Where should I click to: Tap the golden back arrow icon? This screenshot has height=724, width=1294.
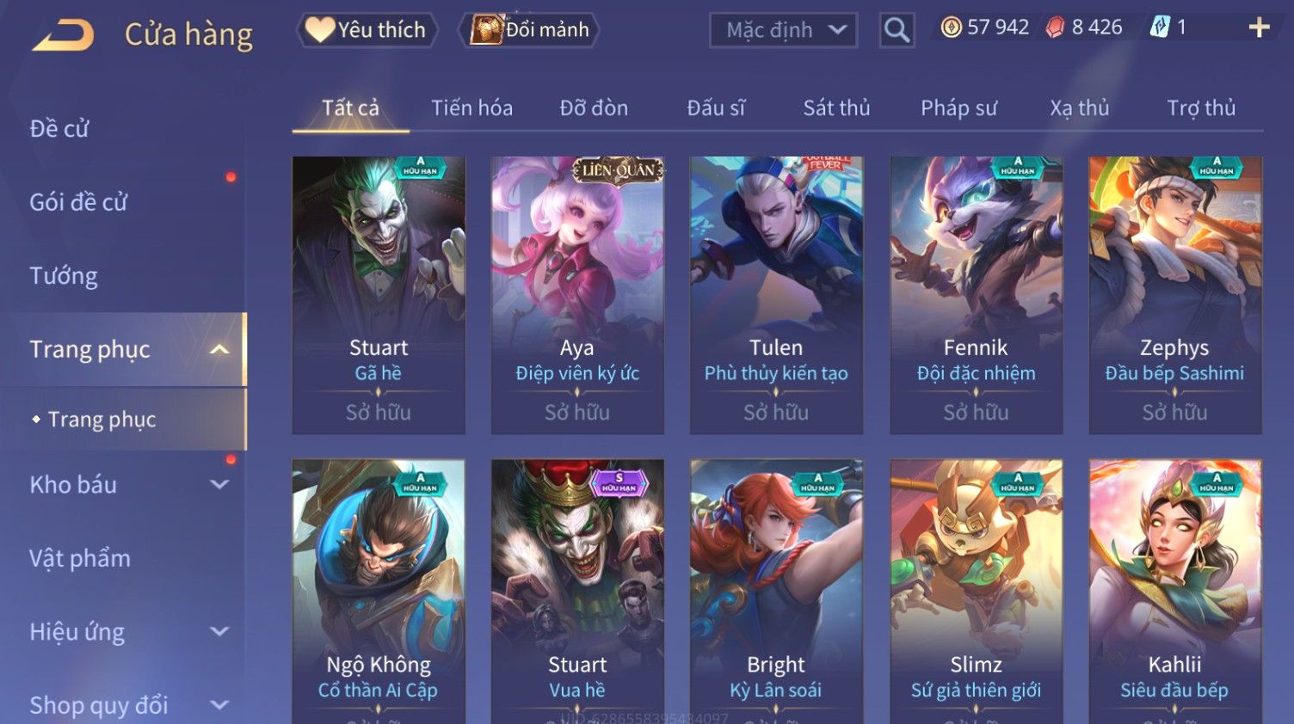[63, 35]
